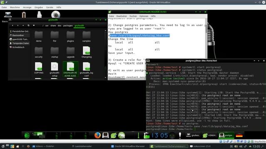
Task: Select openSUSE-Tumbleweed in the places sidebar
Action: tap(20, 39)
